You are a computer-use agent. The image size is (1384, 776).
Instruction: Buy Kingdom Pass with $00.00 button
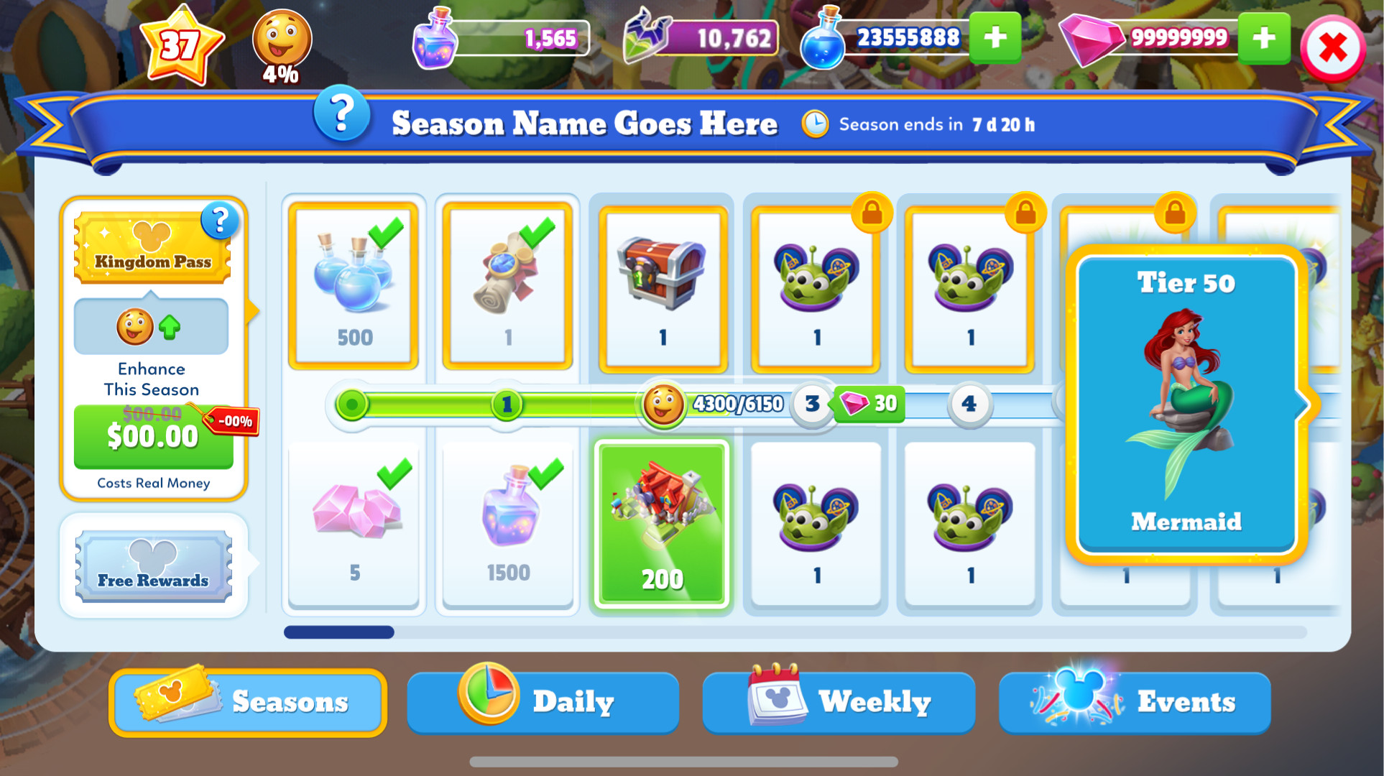153,436
